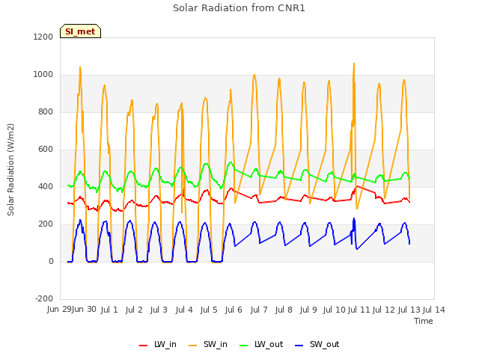Click the -200 y-axis tick label
The height and width of the screenshot is (359, 479).
pyautogui.click(x=44, y=299)
